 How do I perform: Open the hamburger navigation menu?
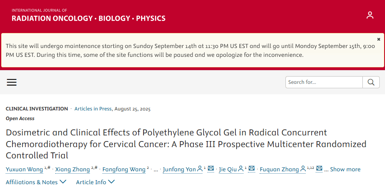pos(12,82)
